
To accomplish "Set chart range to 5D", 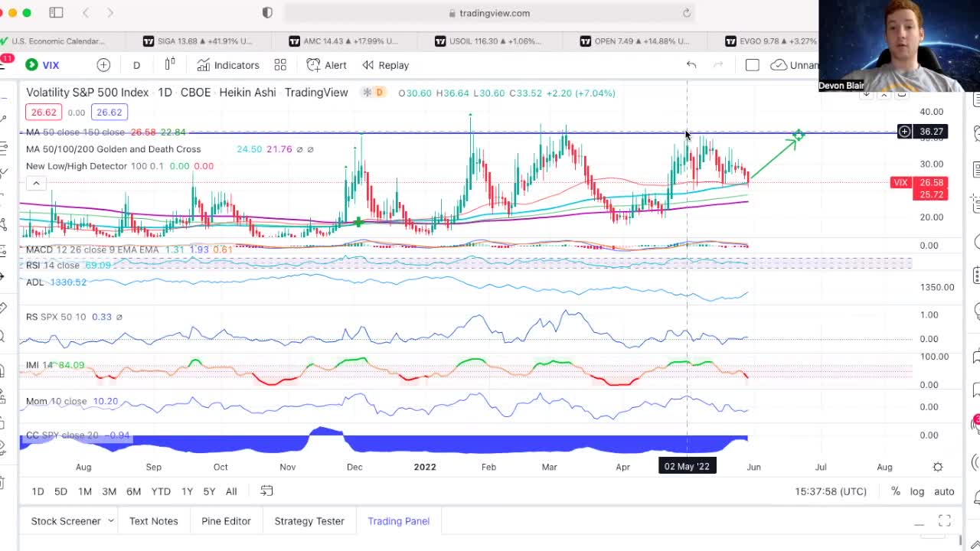I will 60,491.
